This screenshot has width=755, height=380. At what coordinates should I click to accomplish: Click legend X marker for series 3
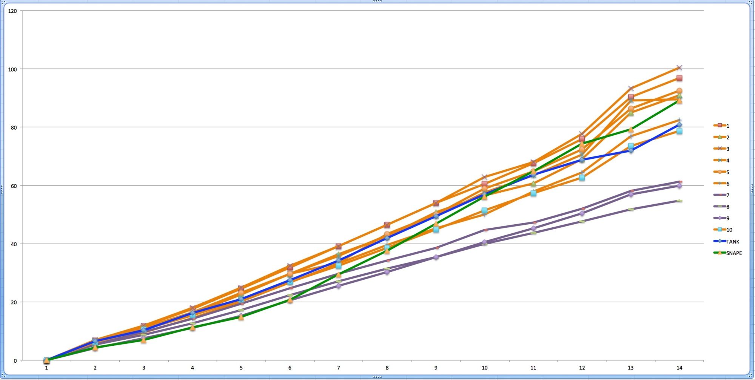tap(720, 149)
